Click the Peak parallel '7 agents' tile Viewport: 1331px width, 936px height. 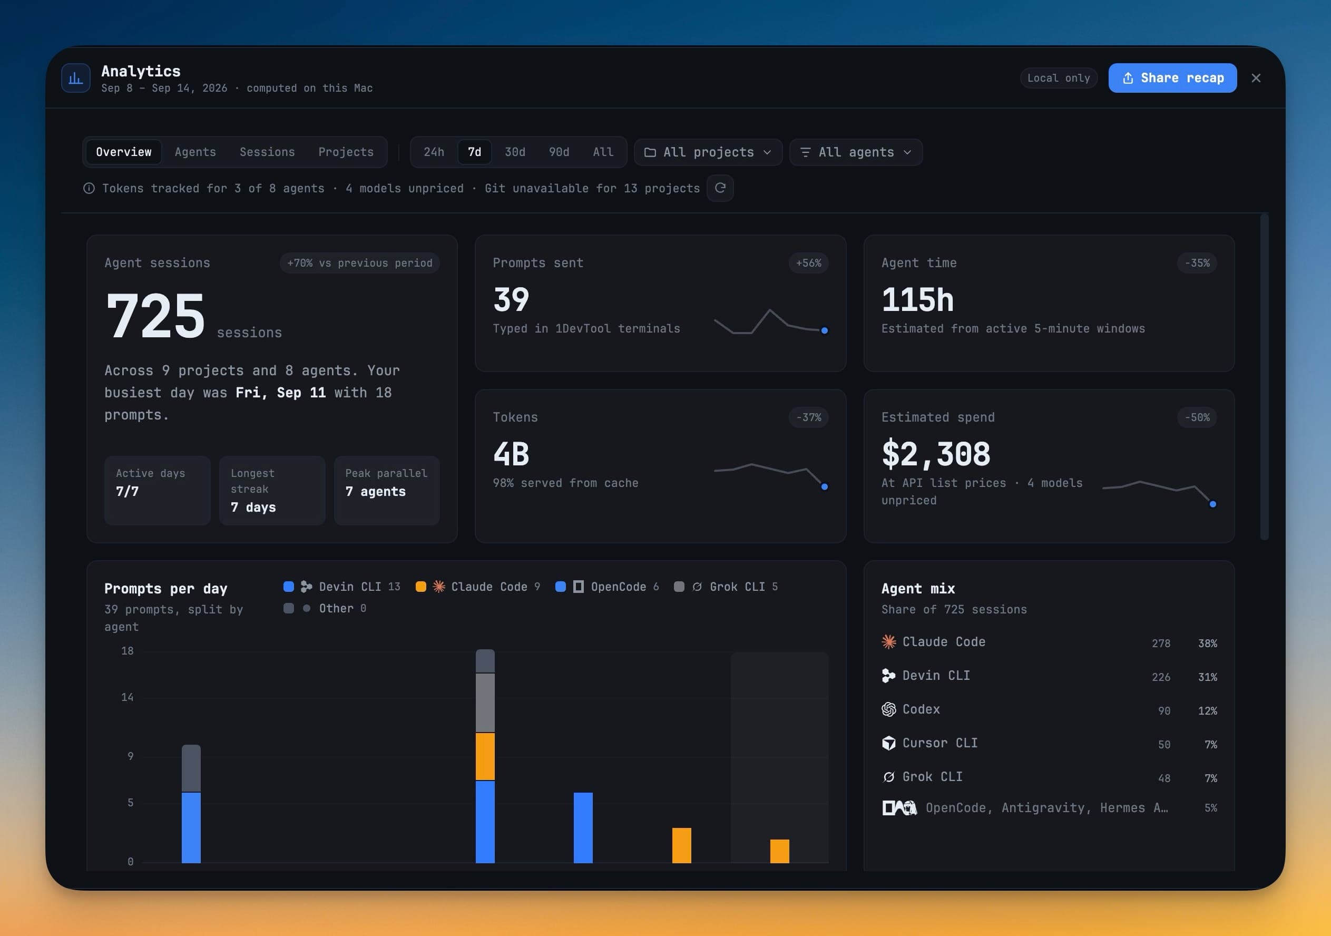click(387, 491)
